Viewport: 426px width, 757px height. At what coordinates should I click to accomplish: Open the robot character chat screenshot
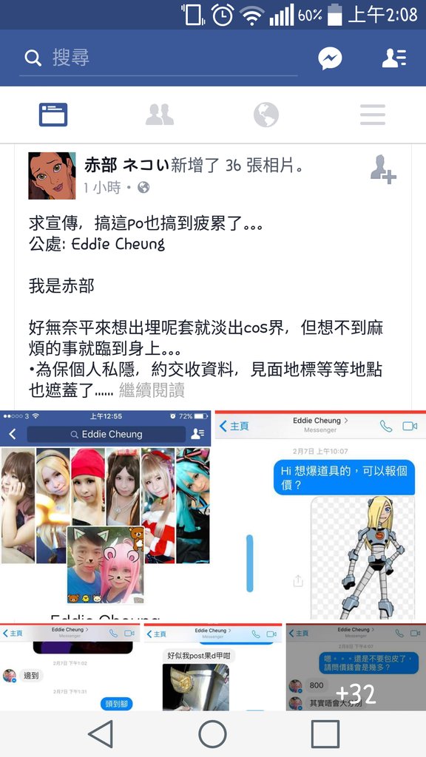[320, 515]
